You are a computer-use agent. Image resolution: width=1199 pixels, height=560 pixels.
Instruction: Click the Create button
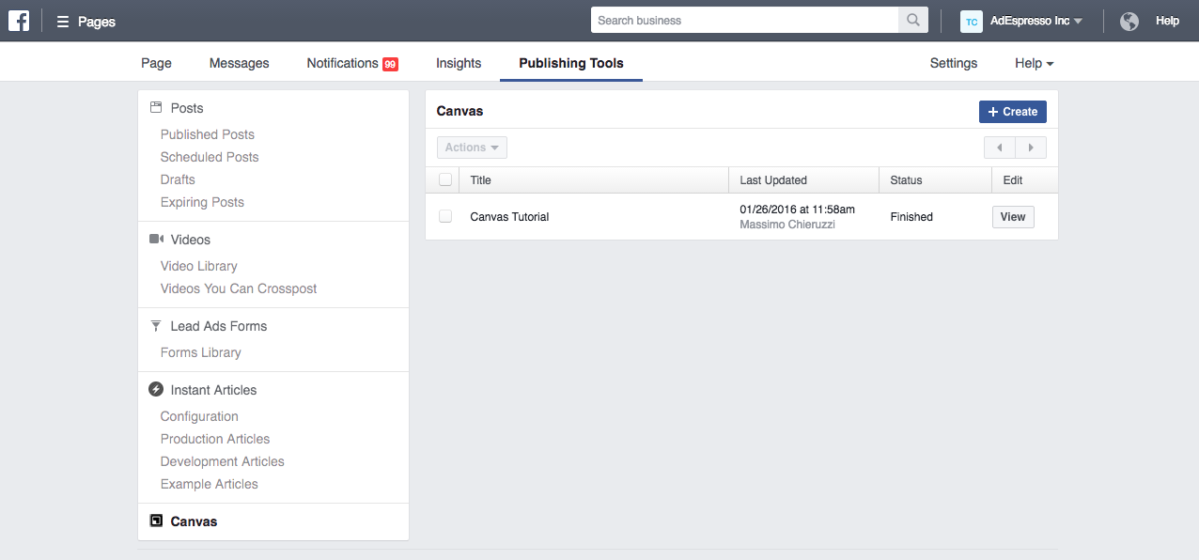(x=1013, y=112)
